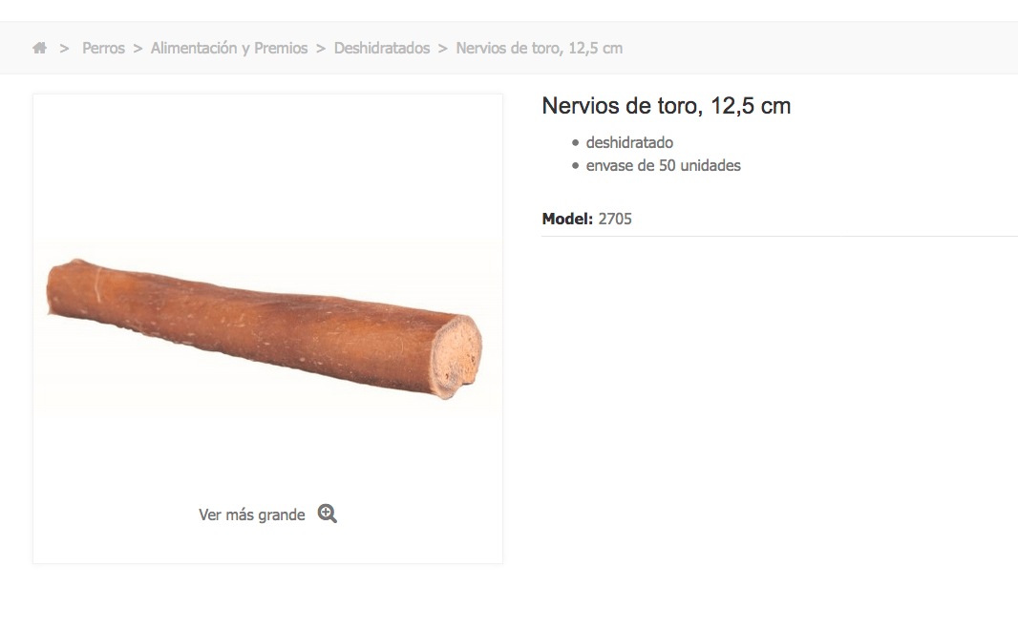Click the bullet dot beside deshidratado
Screen dimensions: 1018x630
pyautogui.click(x=575, y=143)
